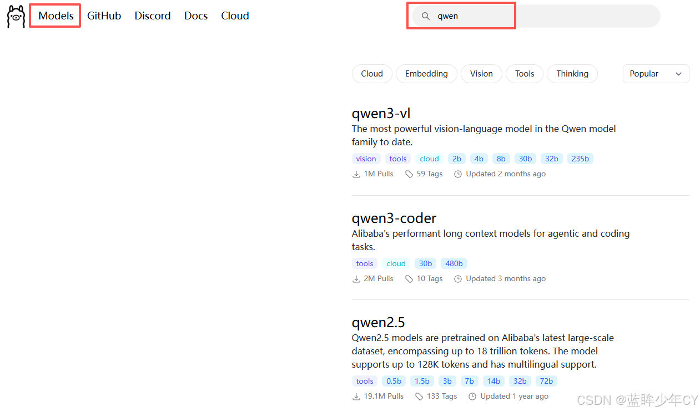Toggle the Embedding filter chip
Viewport: 700px width, 412px height.
point(426,74)
